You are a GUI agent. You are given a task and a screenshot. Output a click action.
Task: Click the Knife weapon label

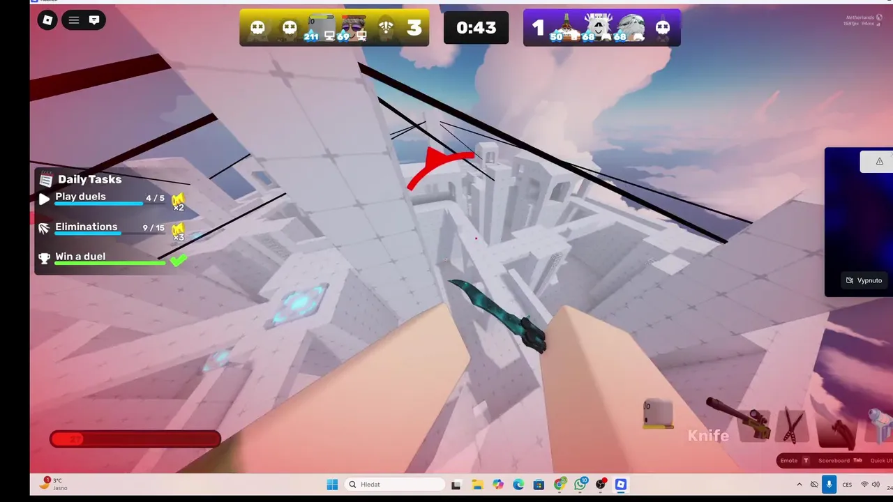(x=708, y=436)
